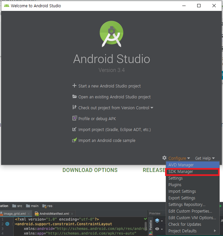The image size is (223, 236).
Task: Open the Configure dropdown
Action: click(179, 158)
